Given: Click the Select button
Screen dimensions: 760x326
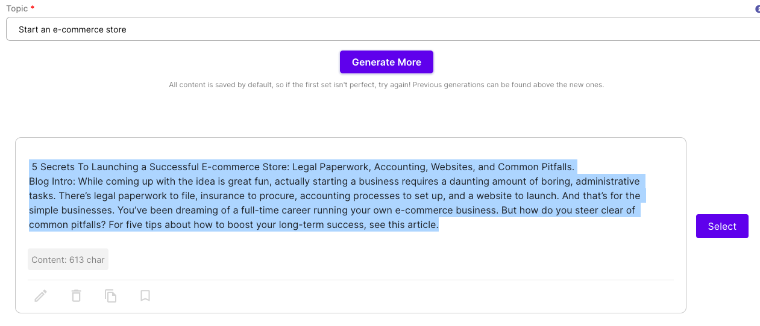Looking at the screenshot, I should tap(721, 226).
